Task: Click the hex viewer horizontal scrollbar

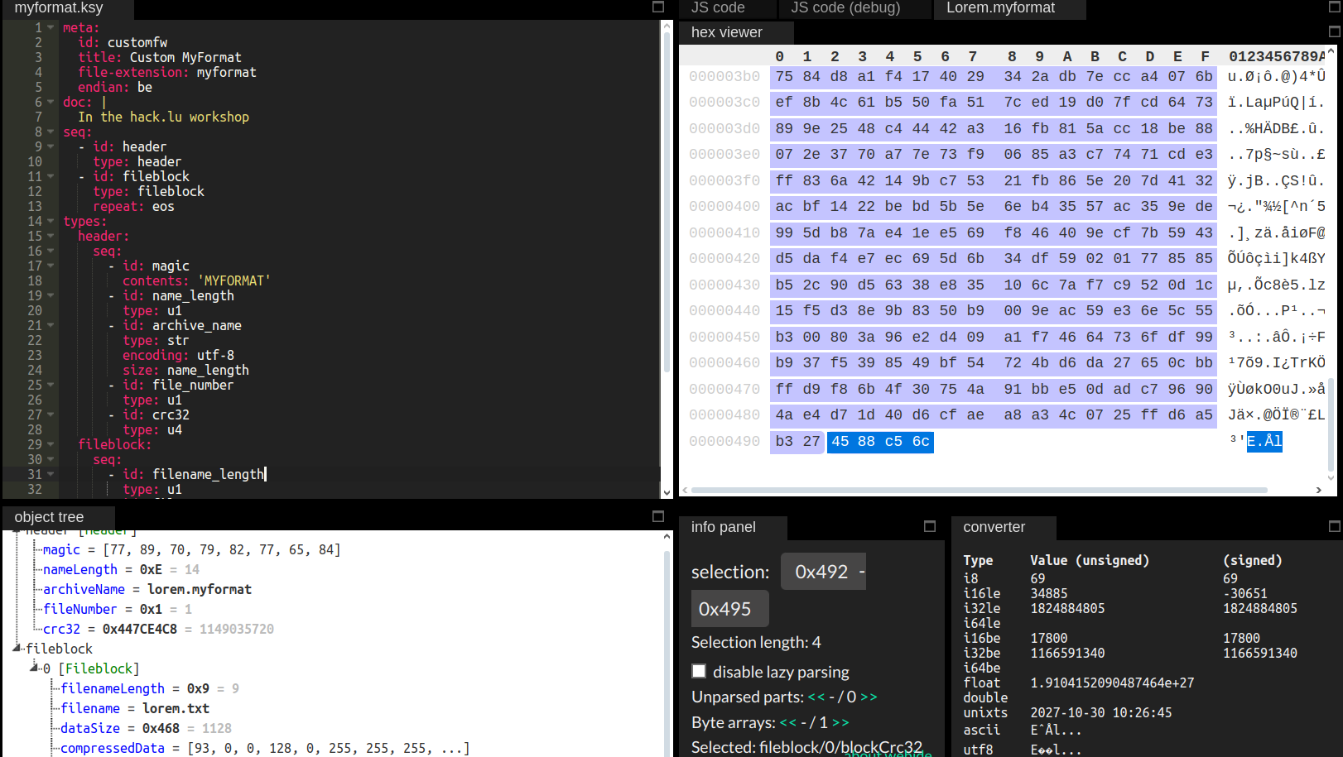Action: (980, 490)
